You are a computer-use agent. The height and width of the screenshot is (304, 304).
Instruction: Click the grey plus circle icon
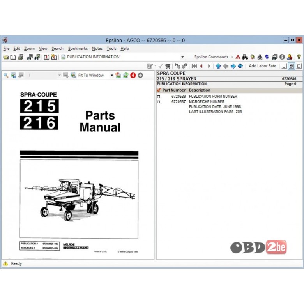click(x=140, y=75)
